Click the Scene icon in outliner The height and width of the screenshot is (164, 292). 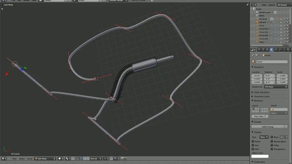pos(254,9)
